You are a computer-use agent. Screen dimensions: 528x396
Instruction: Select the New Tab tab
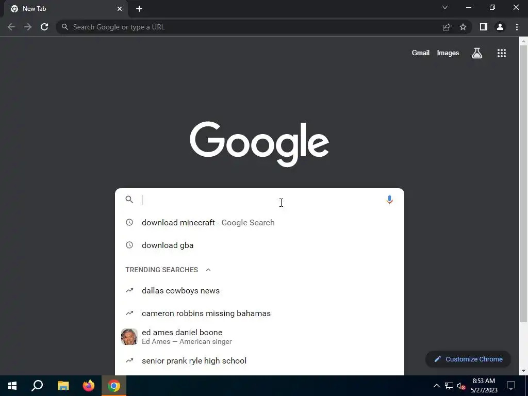pos(66,9)
